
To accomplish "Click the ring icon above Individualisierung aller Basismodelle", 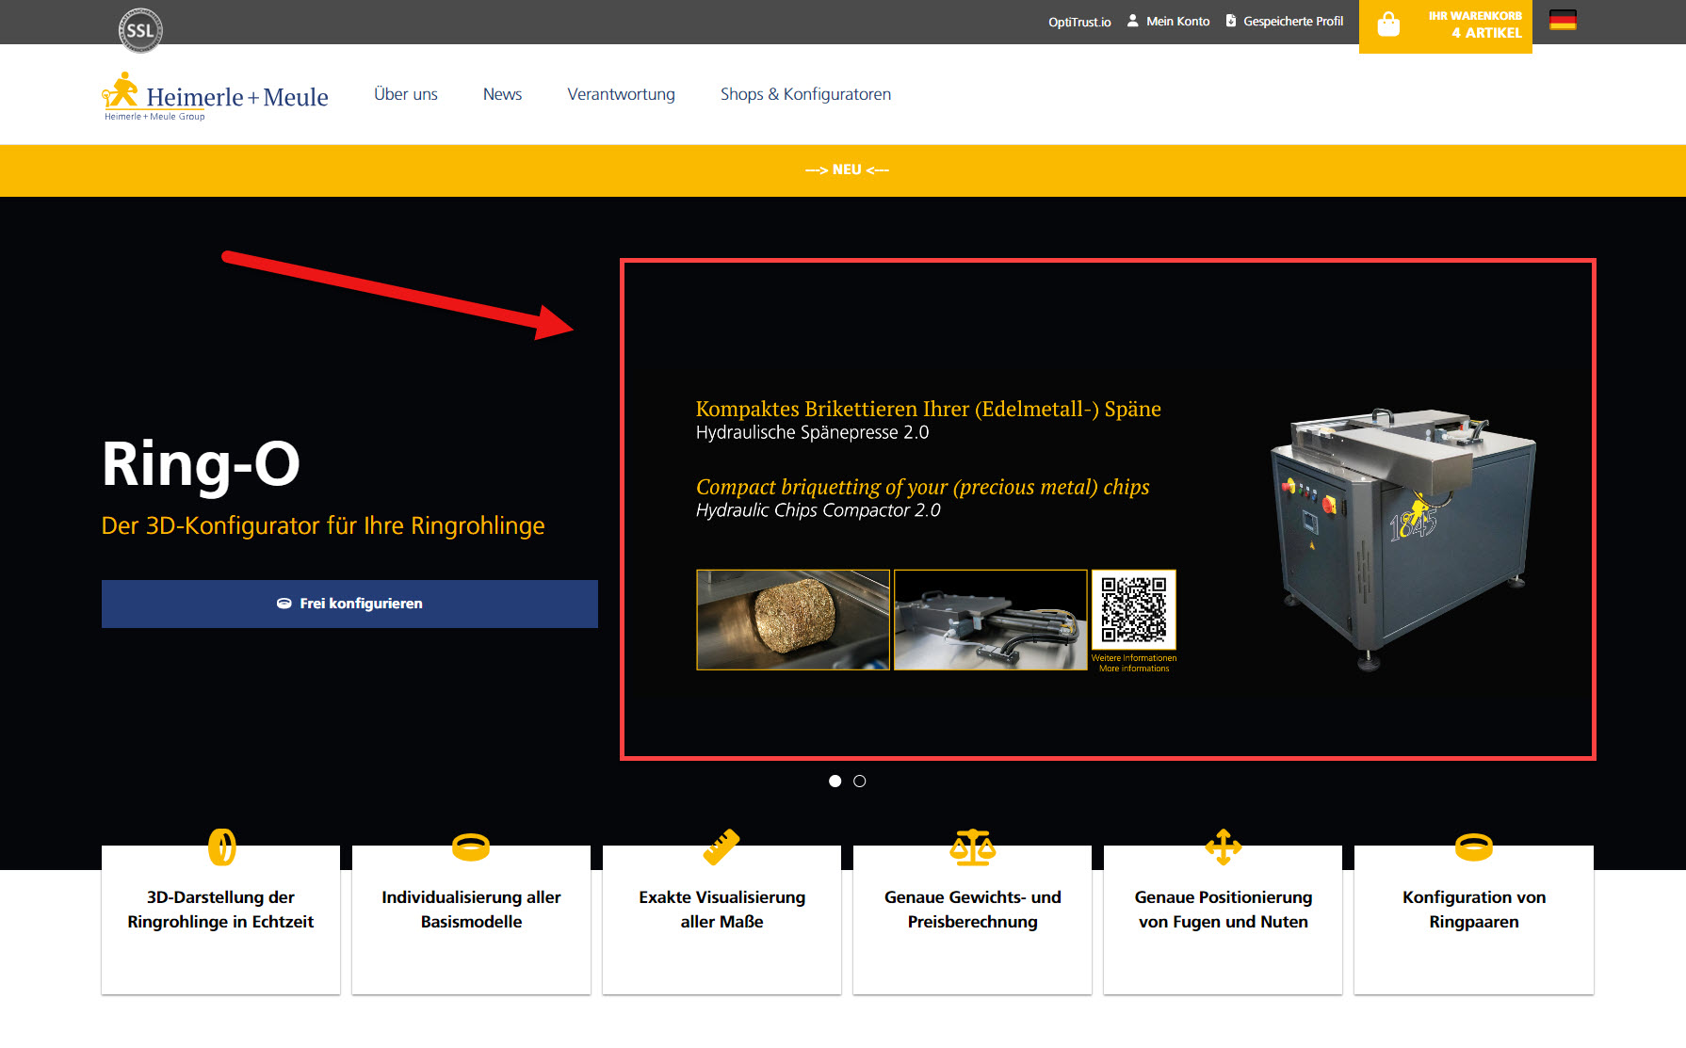I will (x=471, y=846).
